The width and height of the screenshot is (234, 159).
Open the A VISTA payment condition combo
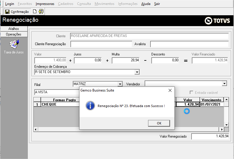[57, 92]
